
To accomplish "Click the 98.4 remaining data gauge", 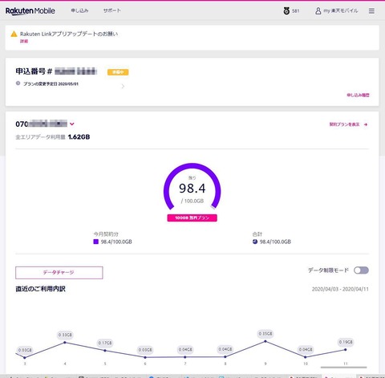I will (x=192, y=188).
